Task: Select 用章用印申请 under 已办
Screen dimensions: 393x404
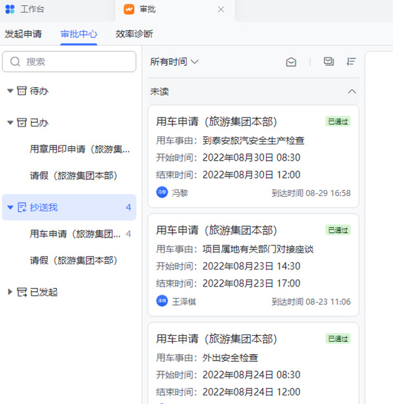Action: pos(80,150)
